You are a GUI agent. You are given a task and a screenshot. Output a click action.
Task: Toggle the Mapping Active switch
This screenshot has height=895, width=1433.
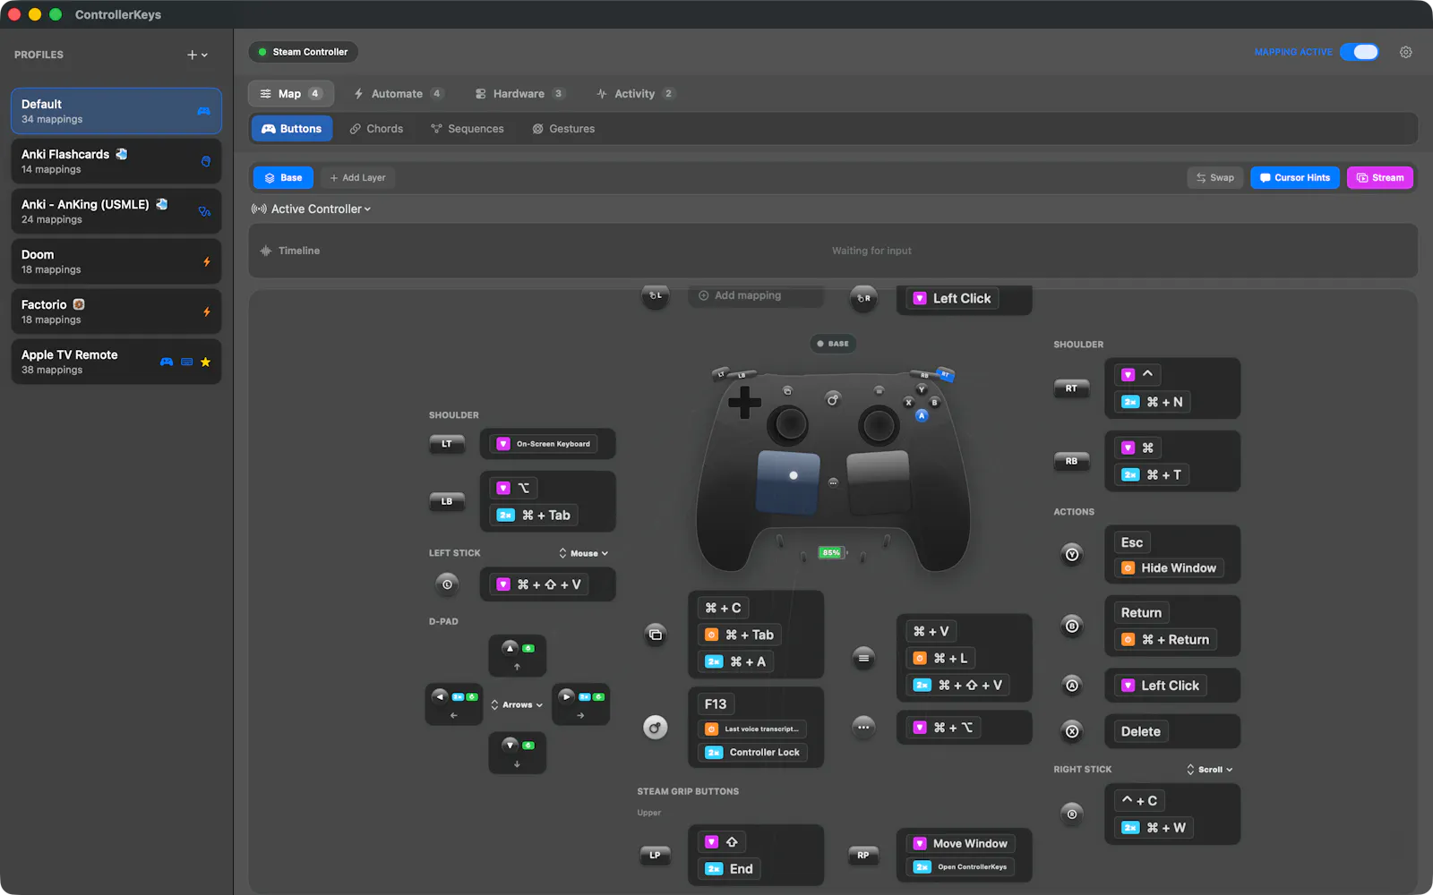coord(1360,52)
